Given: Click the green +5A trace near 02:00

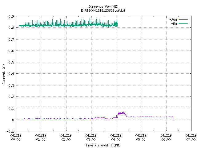Looking at the screenshot, I should click(x=66, y=25).
